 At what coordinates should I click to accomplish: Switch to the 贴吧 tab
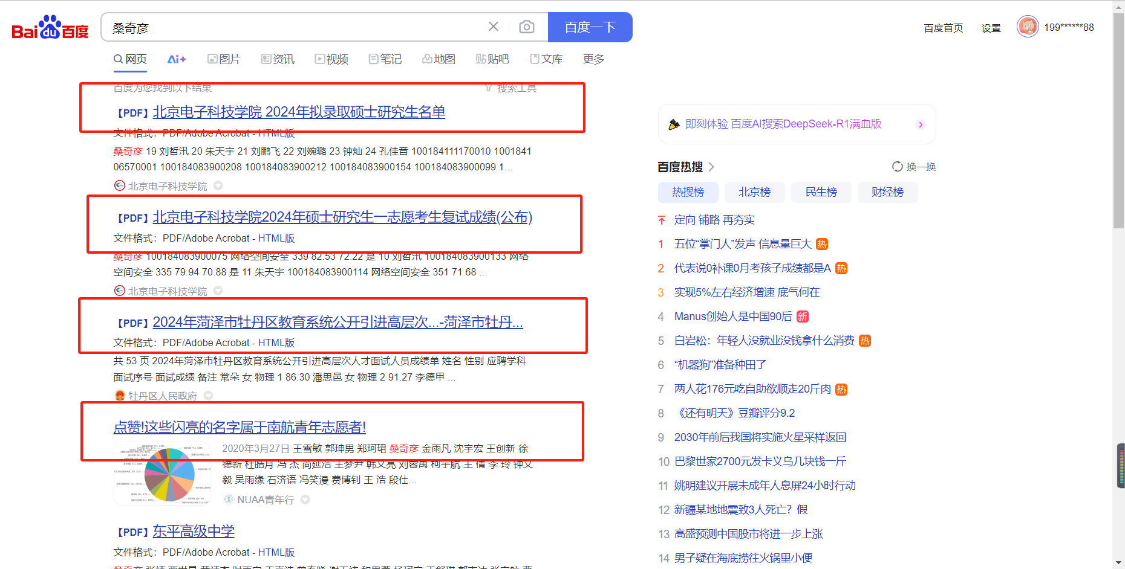(x=492, y=59)
